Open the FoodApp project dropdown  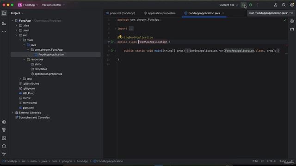pos(28,5)
